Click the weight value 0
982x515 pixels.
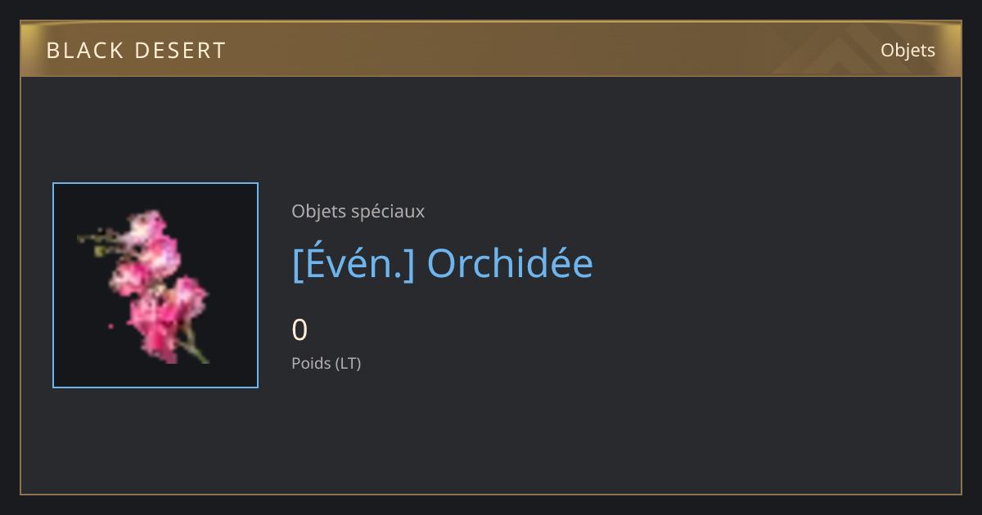point(300,330)
